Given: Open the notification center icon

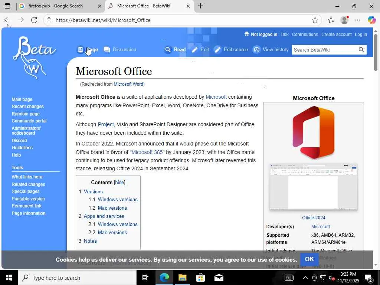Looking at the screenshot, I should (x=368, y=278).
